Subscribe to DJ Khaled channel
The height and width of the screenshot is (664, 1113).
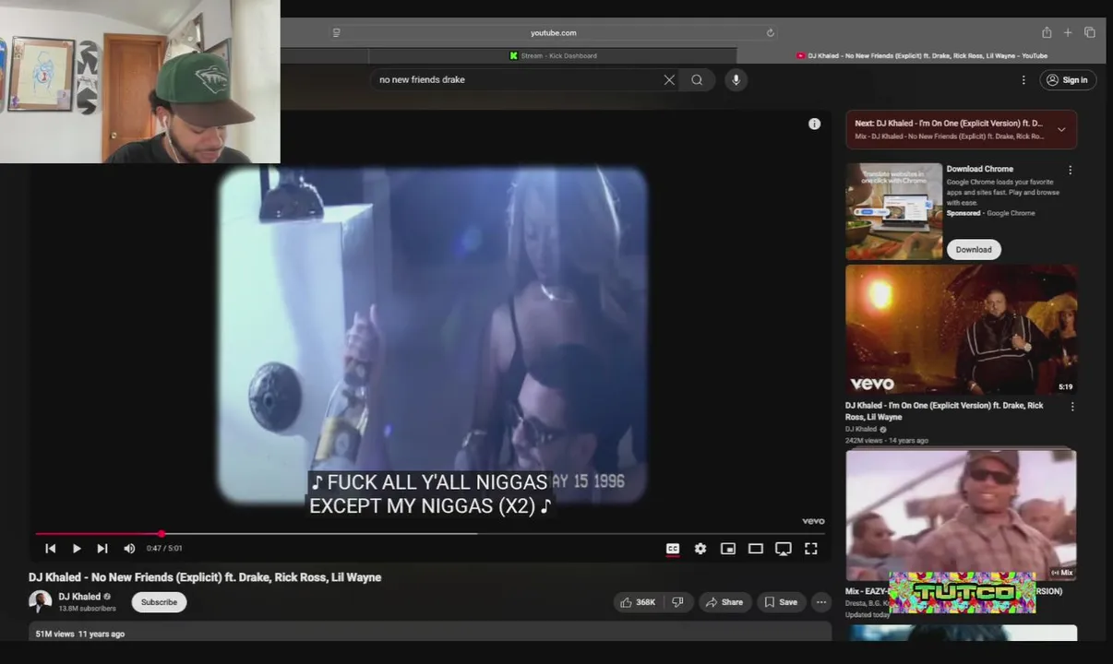click(x=159, y=603)
